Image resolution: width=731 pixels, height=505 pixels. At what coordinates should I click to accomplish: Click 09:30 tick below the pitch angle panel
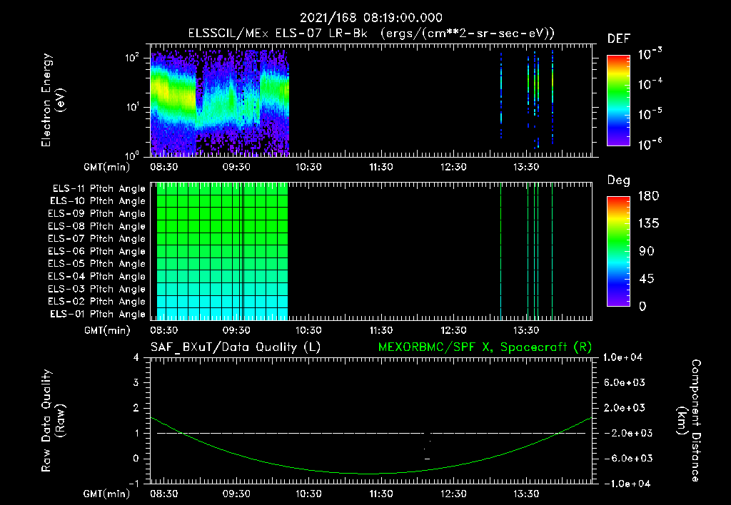(x=236, y=330)
